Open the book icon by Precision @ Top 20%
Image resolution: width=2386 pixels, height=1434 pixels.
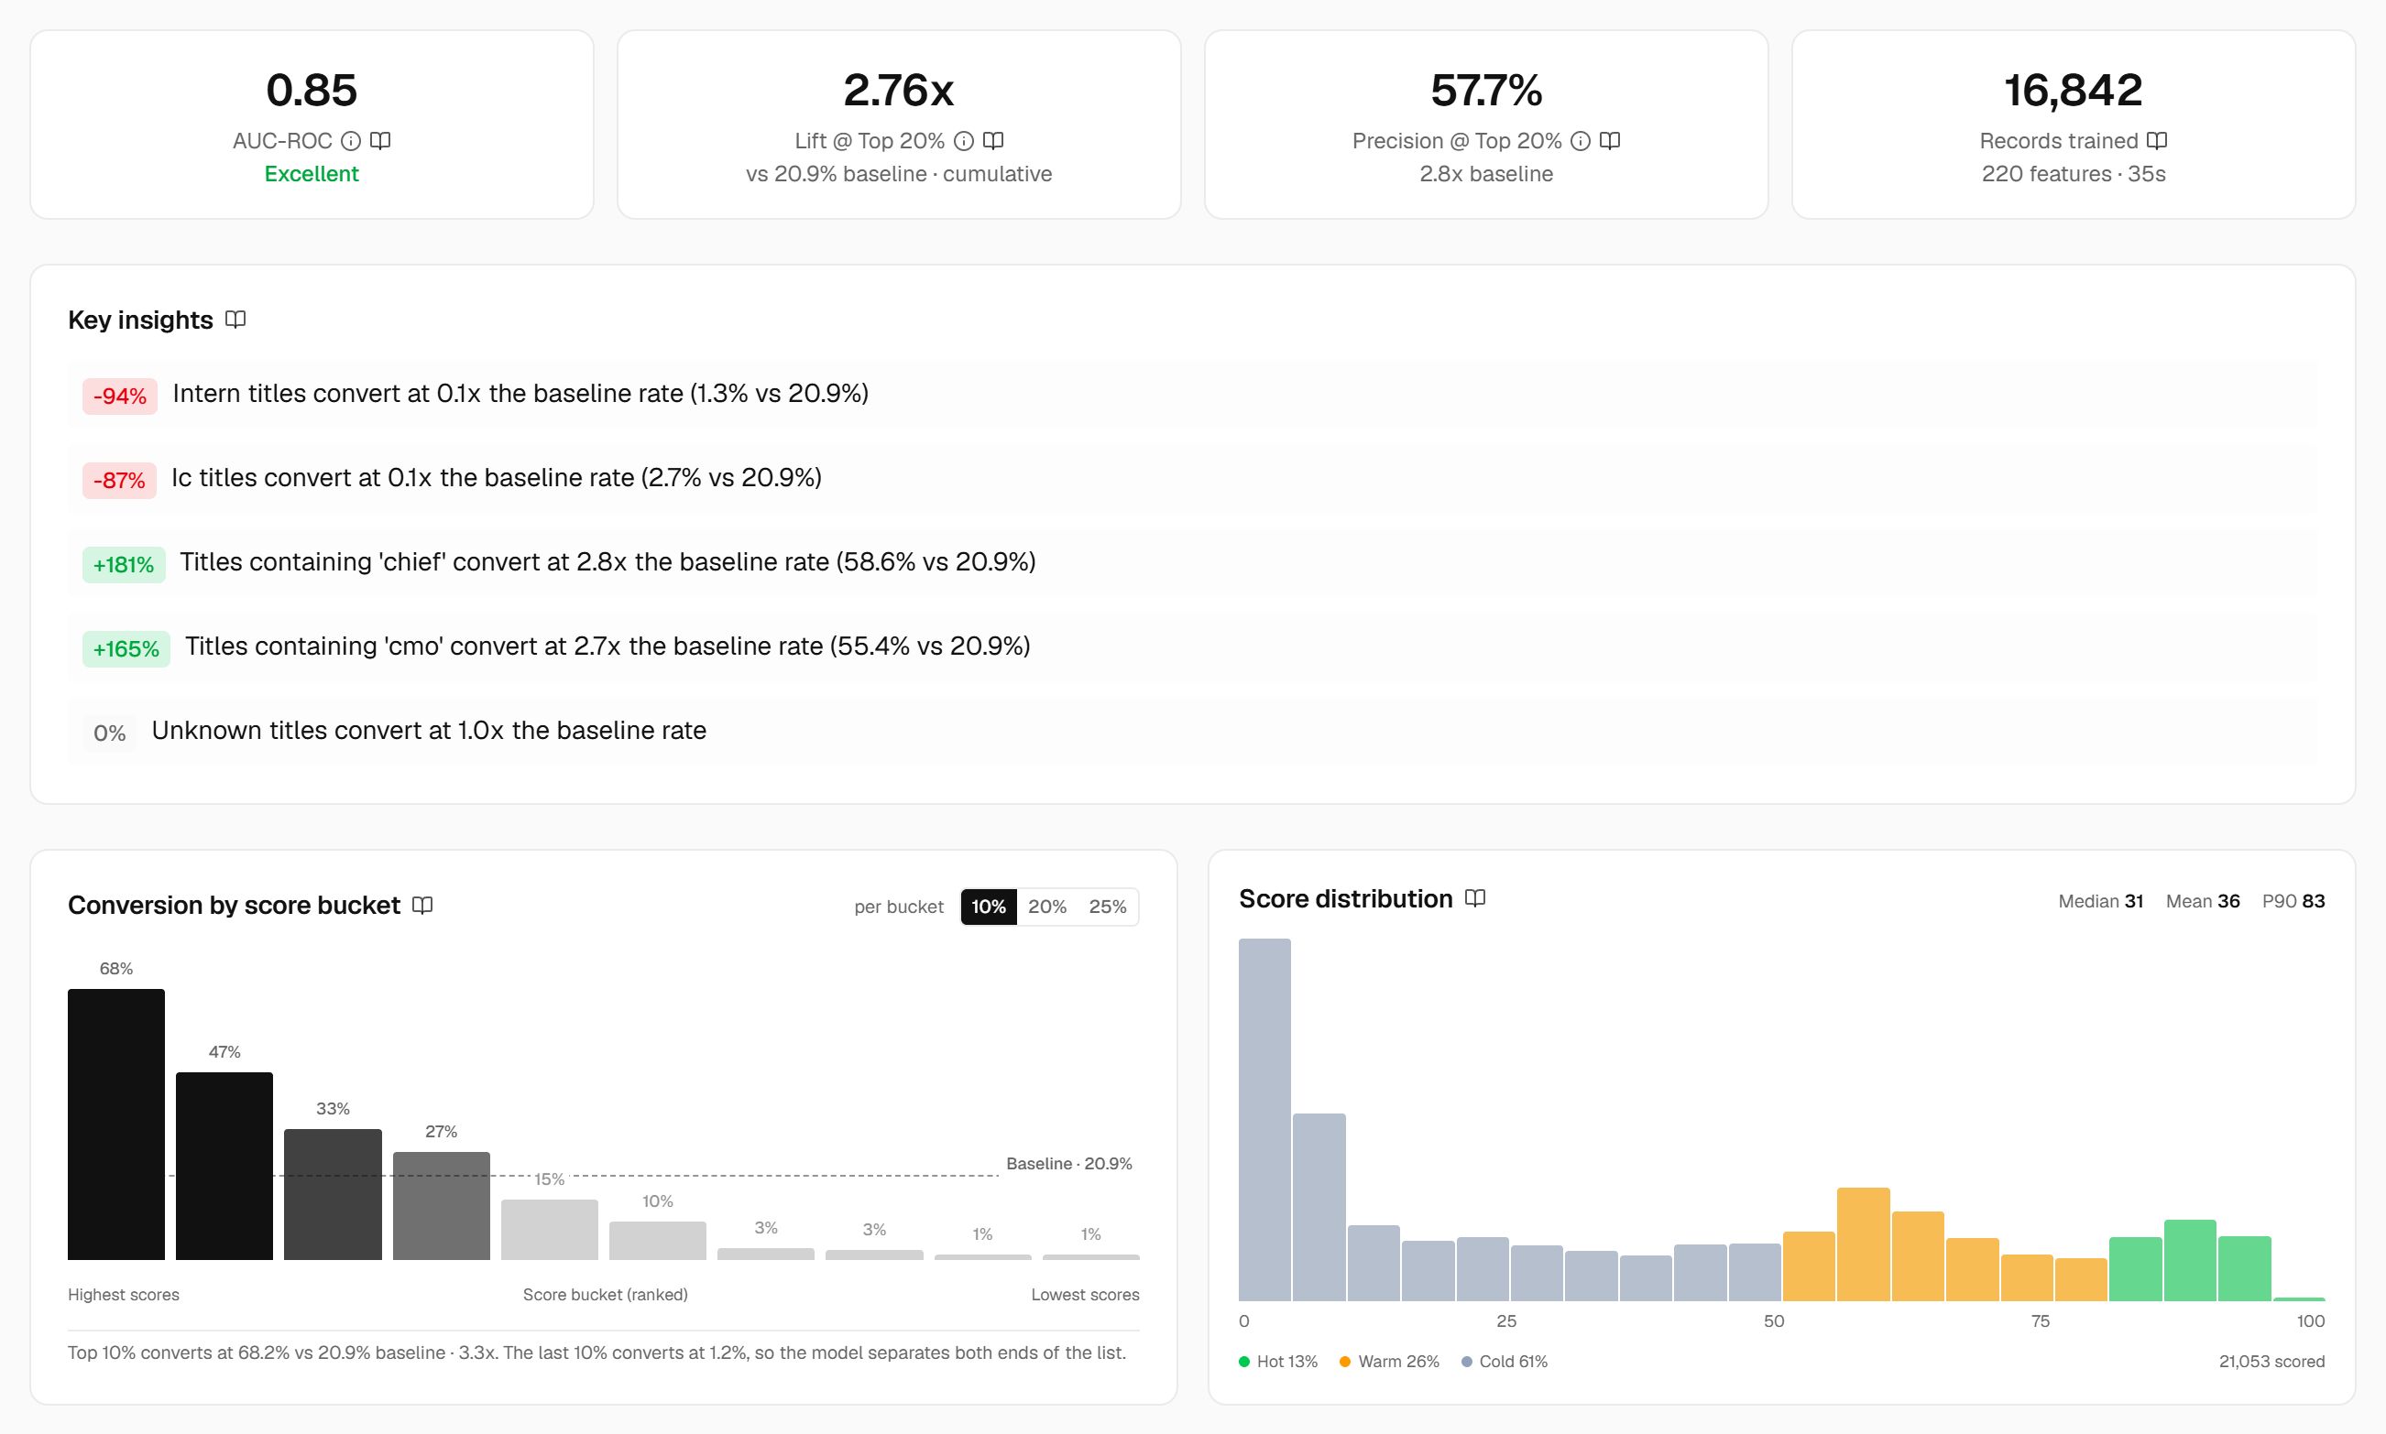point(1611,141)
